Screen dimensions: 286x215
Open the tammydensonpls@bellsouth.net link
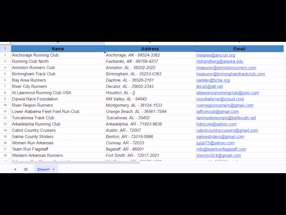pos(226,118)
